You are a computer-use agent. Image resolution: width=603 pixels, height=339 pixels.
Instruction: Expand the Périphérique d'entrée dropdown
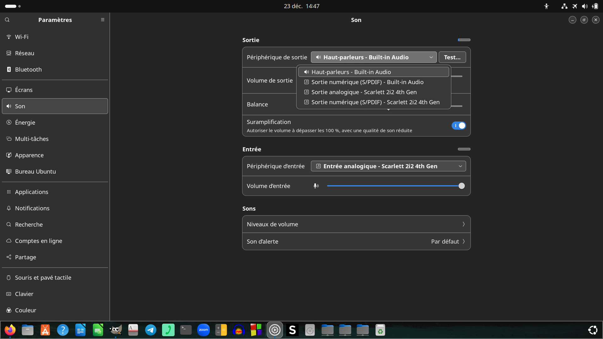coord(388,166)
